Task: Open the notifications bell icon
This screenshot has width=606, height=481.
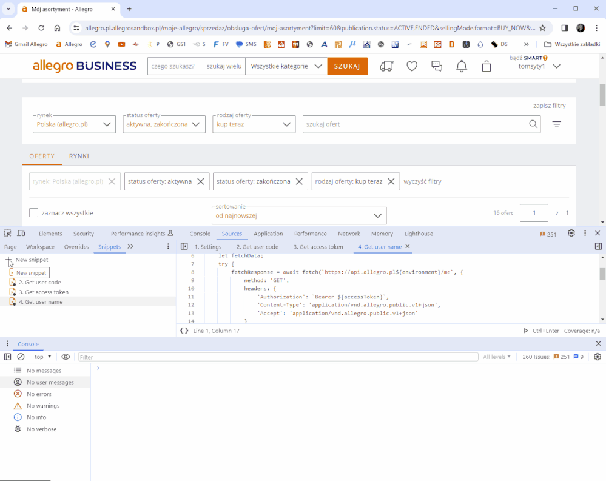Action: 462,67
